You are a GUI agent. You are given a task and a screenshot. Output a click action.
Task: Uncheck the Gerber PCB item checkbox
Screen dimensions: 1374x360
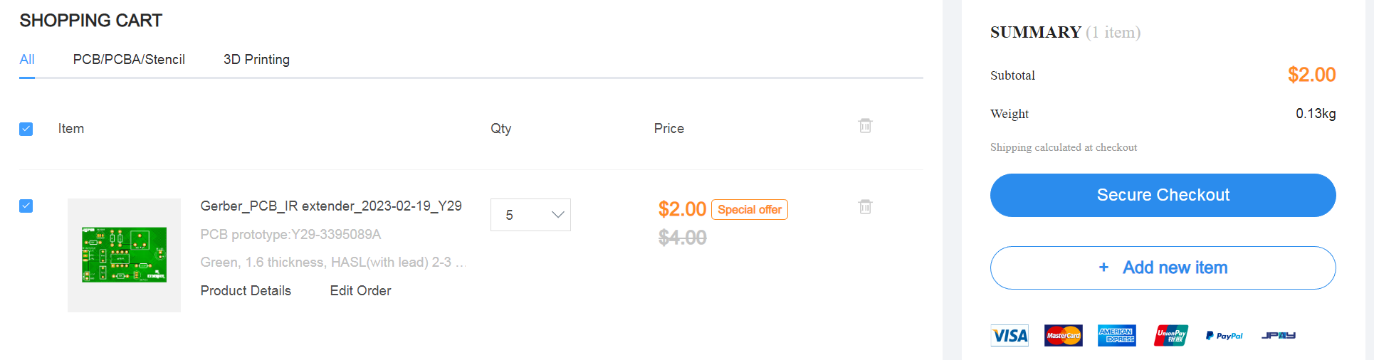(x=26, y=206)
